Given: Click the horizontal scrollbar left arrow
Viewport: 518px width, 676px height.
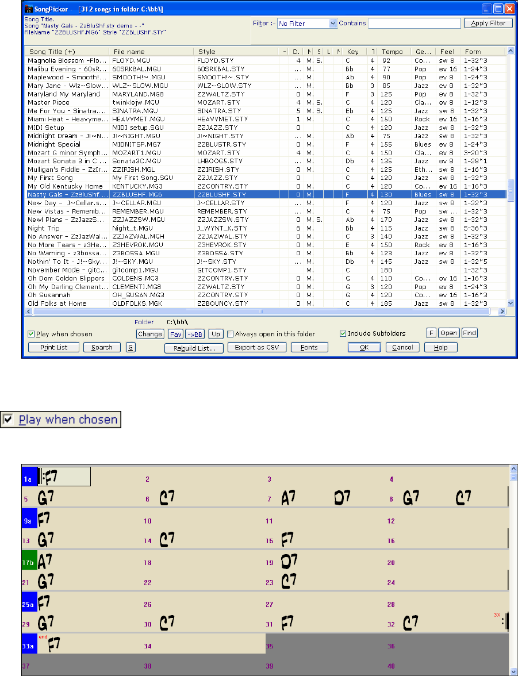Looking at the screenshot, I should 30,311.
